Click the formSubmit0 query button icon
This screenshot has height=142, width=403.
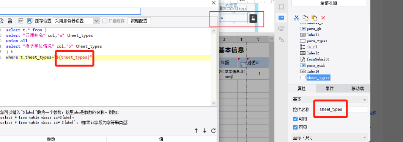tap(302, 59)
